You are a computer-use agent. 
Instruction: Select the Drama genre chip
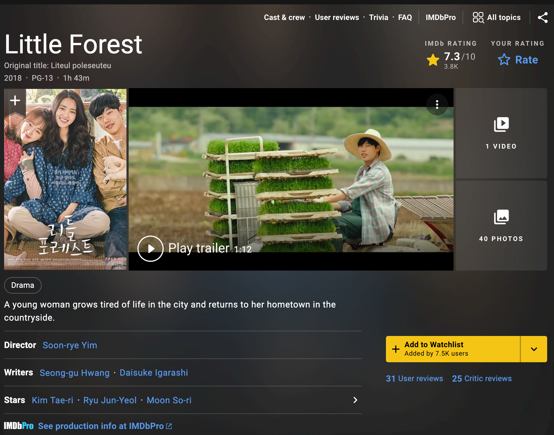click(23, 285)
